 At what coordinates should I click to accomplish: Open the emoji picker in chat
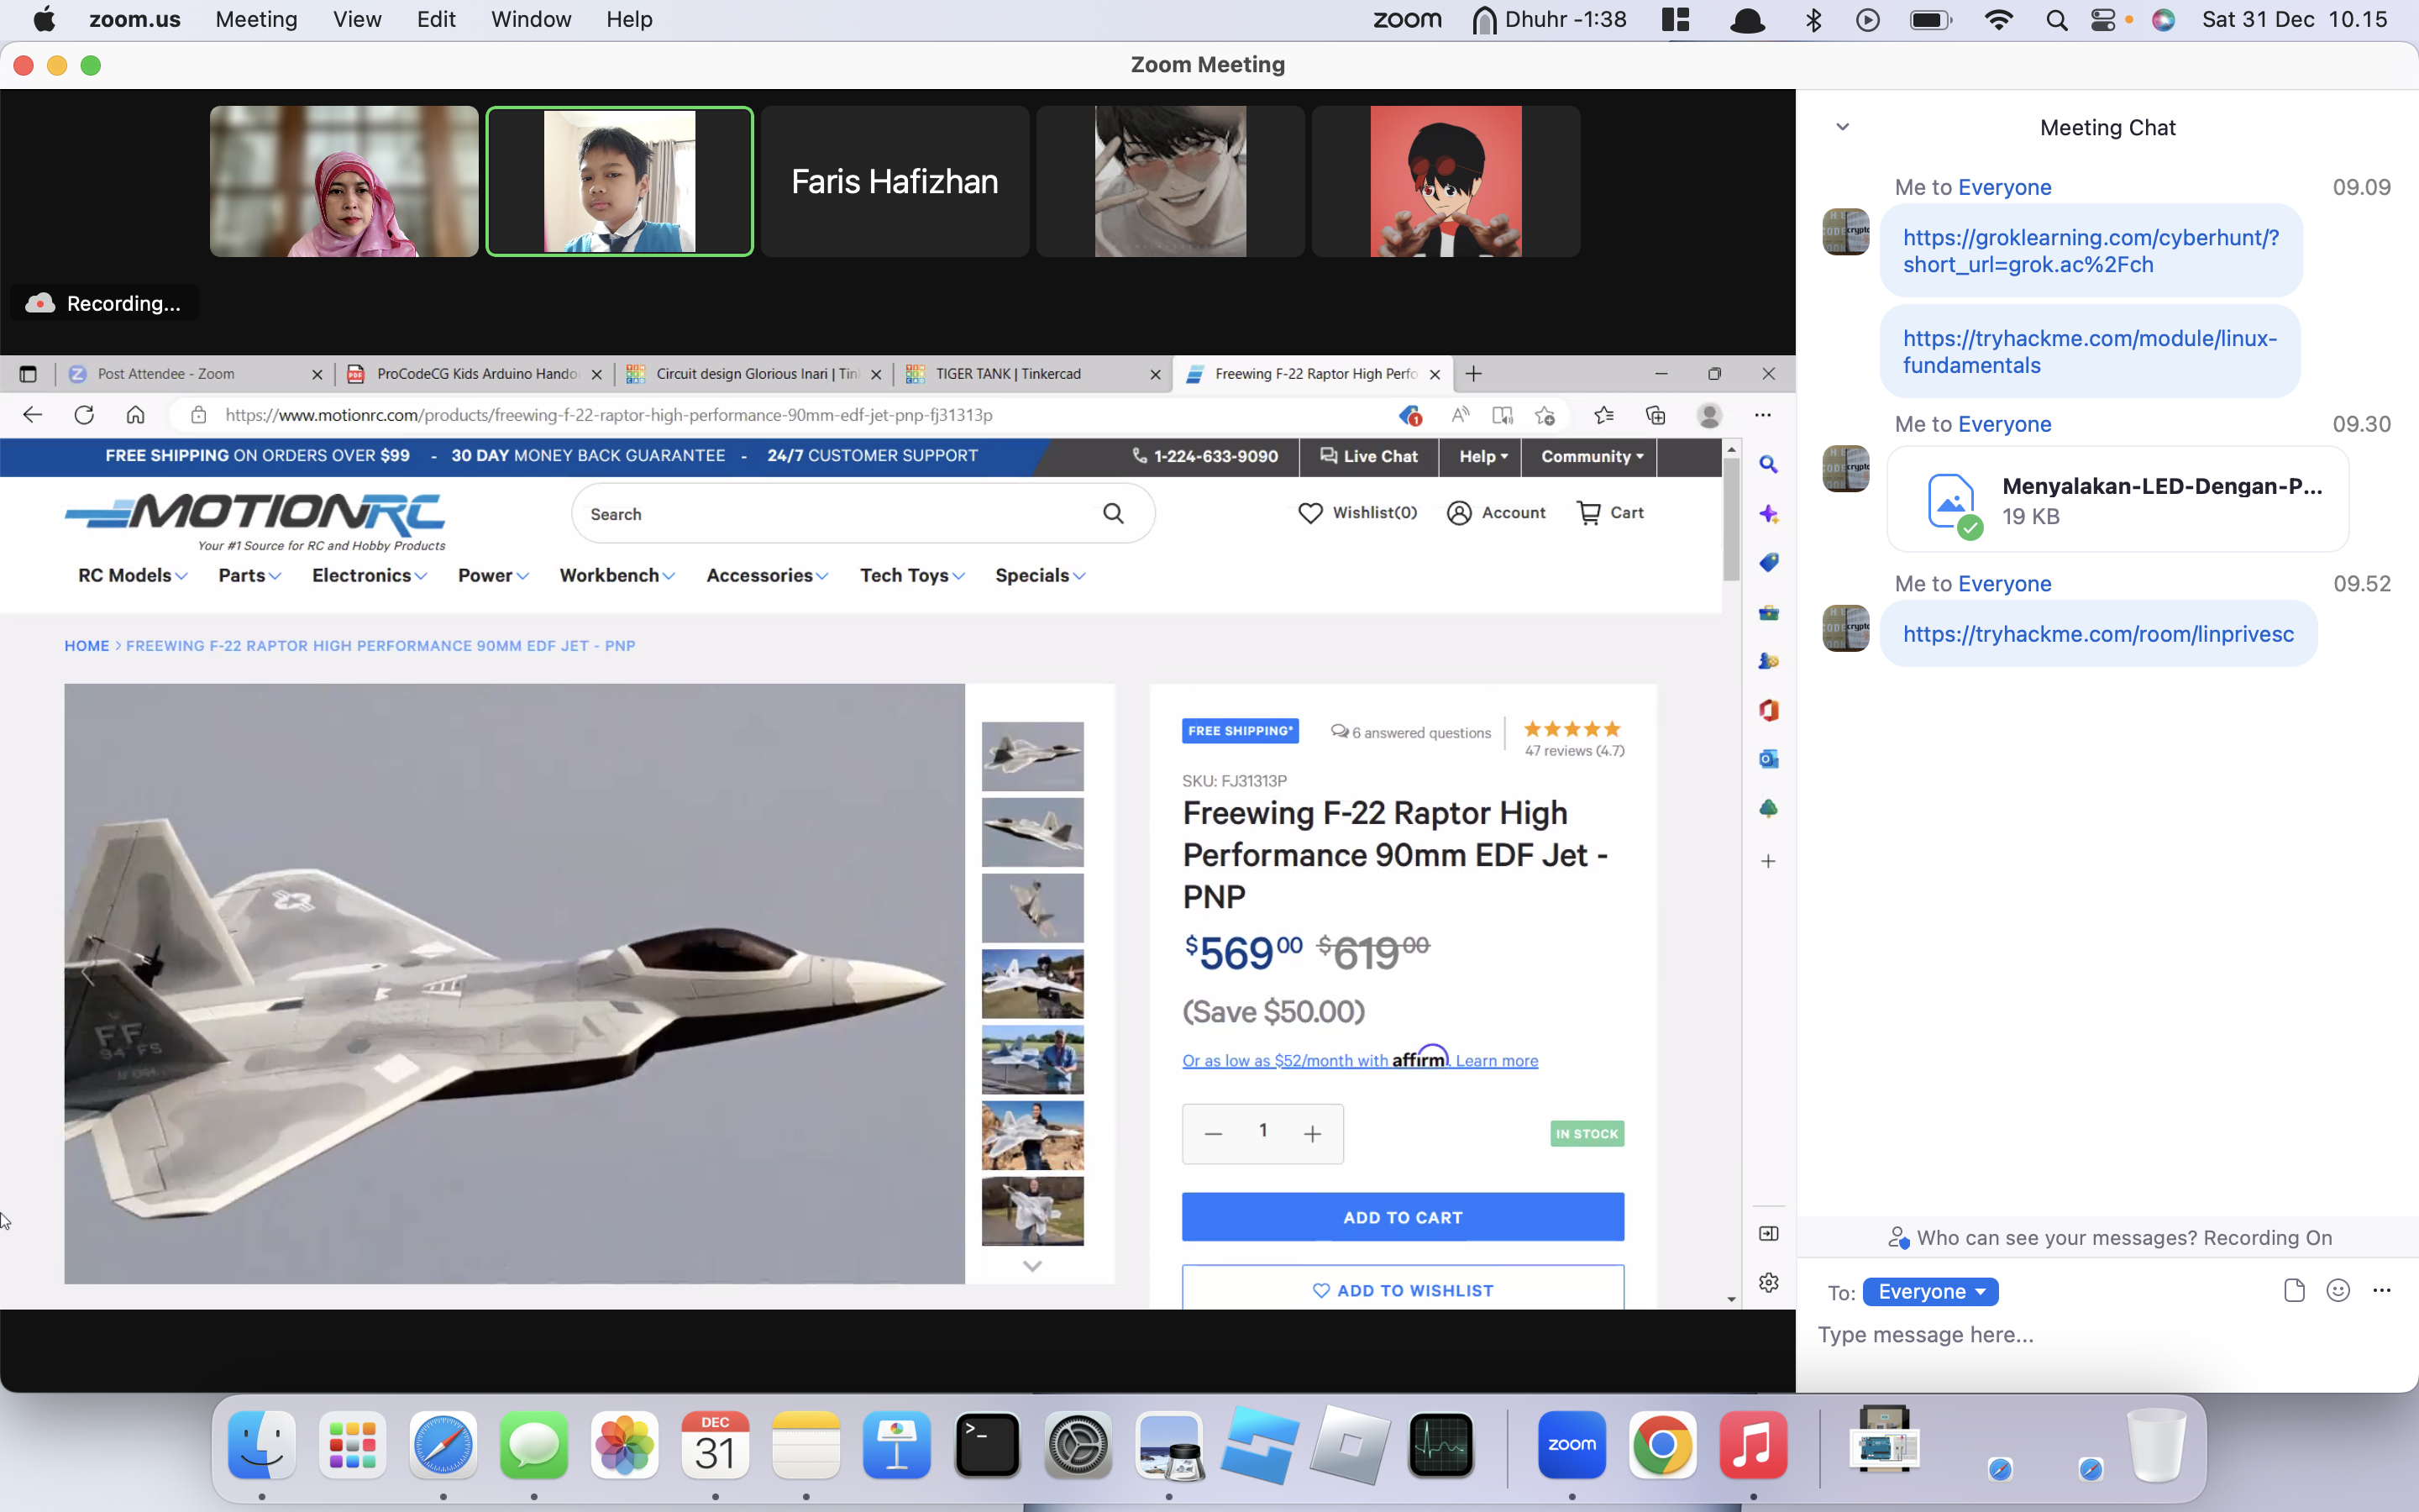(2338, 1290)
